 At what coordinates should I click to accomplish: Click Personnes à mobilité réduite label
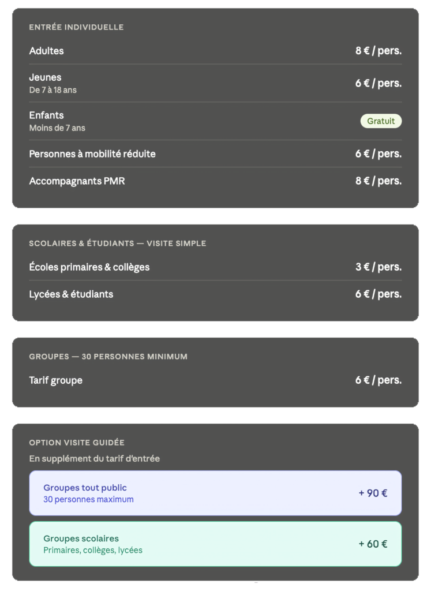(x=92, y=154)
